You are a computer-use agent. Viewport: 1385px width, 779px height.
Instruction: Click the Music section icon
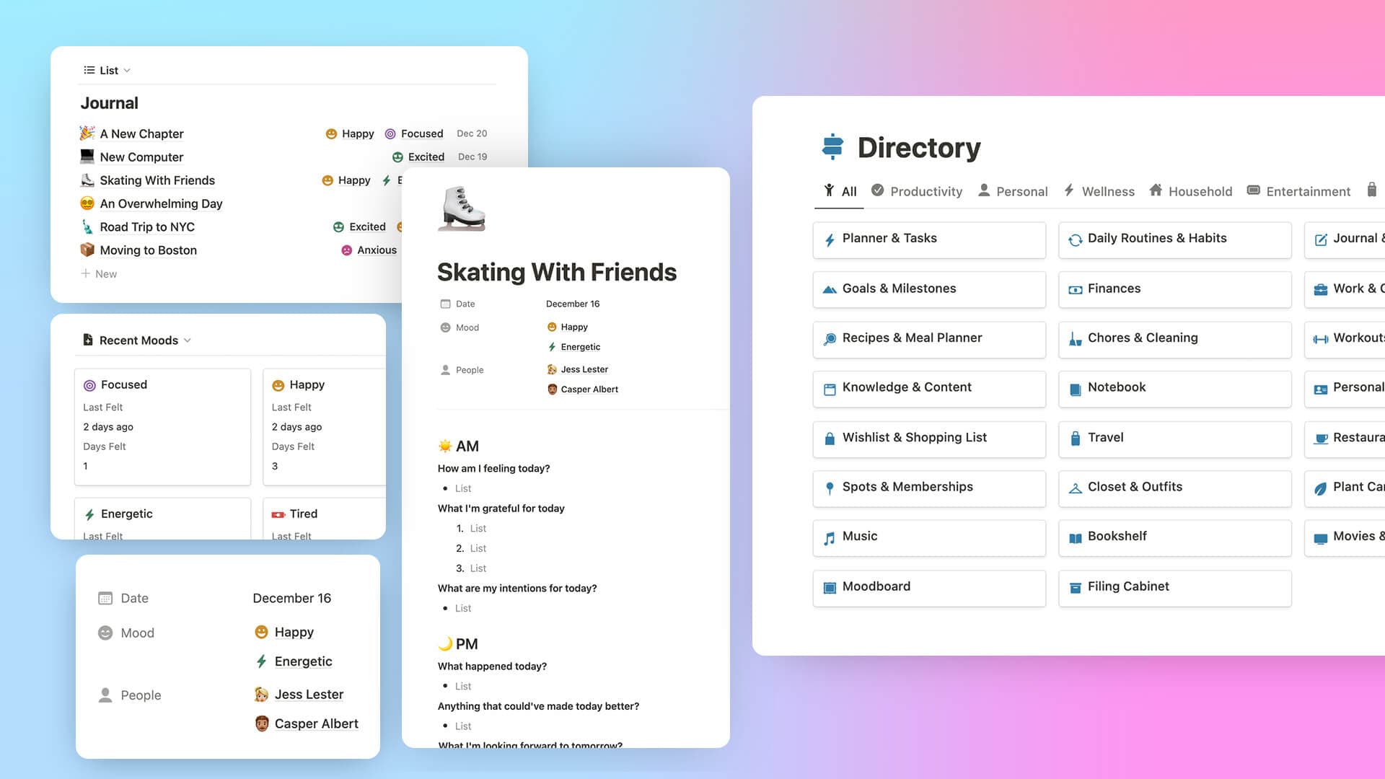tap(829, 537)
